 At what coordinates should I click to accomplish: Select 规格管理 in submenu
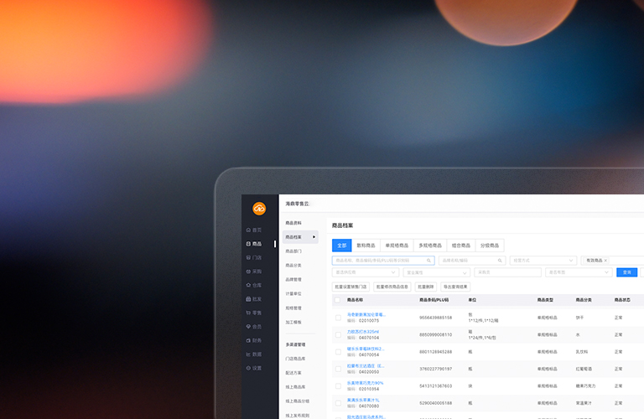coord(293,308)
